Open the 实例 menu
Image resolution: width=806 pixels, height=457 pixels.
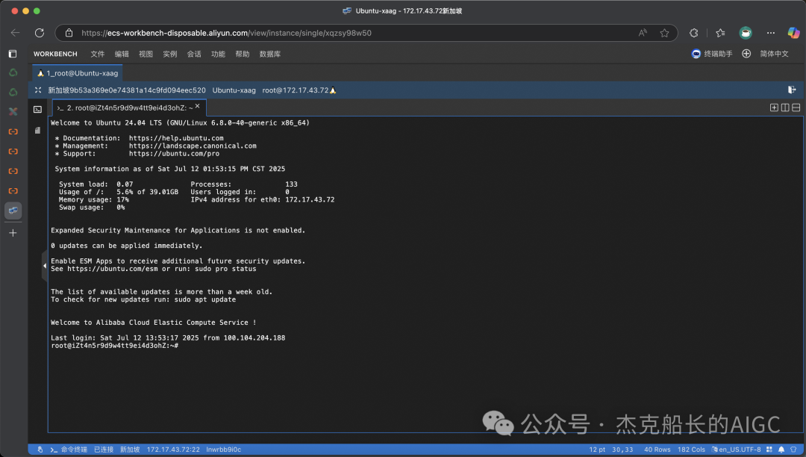[169, 54]
